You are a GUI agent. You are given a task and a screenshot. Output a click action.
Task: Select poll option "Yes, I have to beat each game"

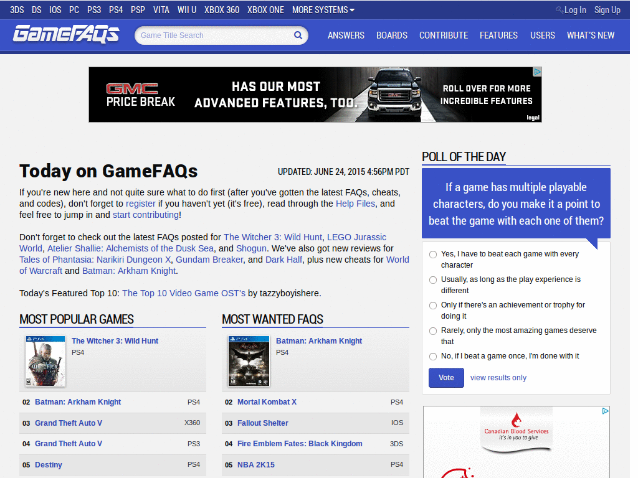click(433, 255)
